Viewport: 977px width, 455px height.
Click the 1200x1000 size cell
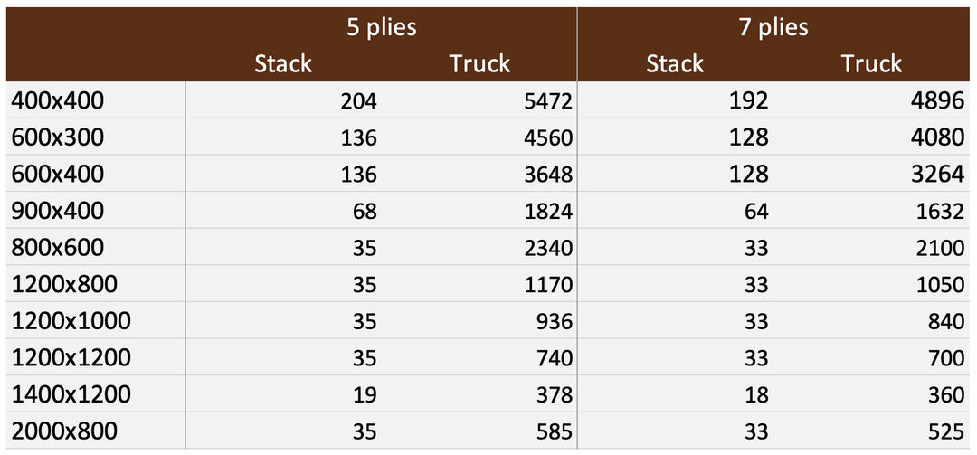[71, 321]
